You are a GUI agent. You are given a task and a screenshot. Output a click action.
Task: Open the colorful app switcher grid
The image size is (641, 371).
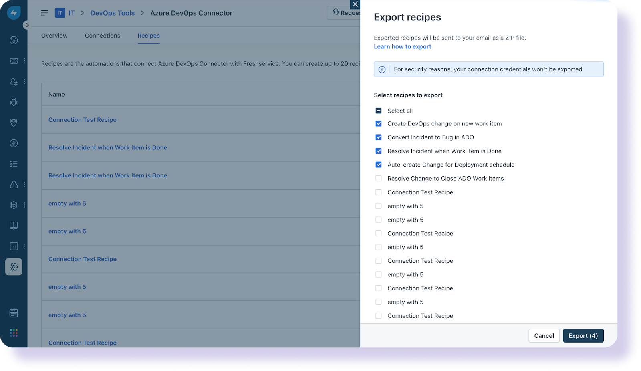click(14, 333)
